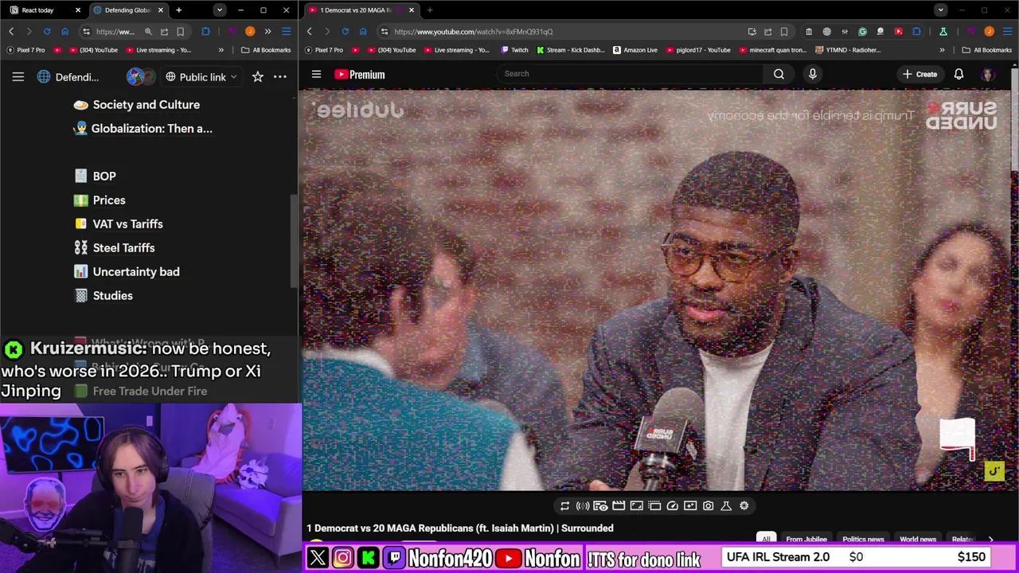Show overflow bookmarks in YouTube browser window
1019x573 pixels.
[942, 50]
